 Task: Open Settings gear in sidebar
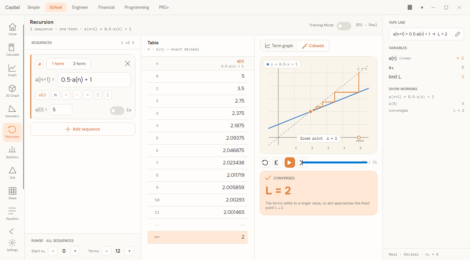(12, 245)
